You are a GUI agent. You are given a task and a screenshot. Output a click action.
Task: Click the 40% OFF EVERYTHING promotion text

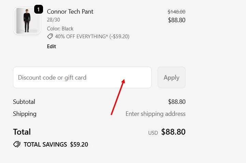(x=92, y=37)
